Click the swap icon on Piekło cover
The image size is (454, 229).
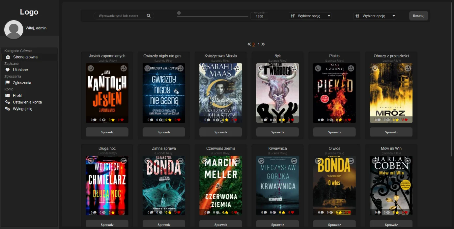click(351, 68)
